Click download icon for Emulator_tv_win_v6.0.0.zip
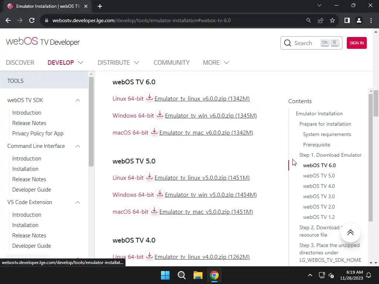Image resolution: width=379 pixels, height=284 pixels. 160,114
